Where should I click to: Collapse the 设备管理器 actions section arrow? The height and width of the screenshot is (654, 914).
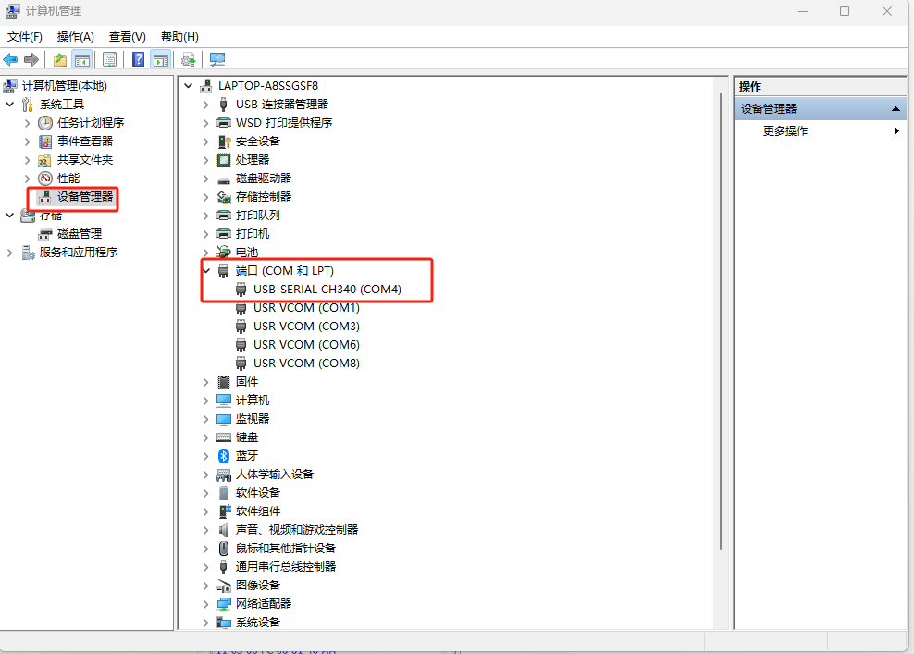895,109
